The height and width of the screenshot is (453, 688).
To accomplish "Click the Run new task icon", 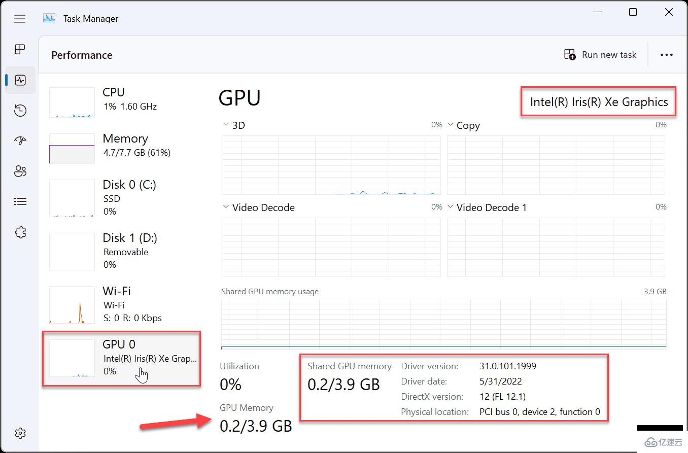I will tap(570, 55).
